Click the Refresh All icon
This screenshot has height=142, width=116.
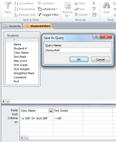(x=68, y=5)
